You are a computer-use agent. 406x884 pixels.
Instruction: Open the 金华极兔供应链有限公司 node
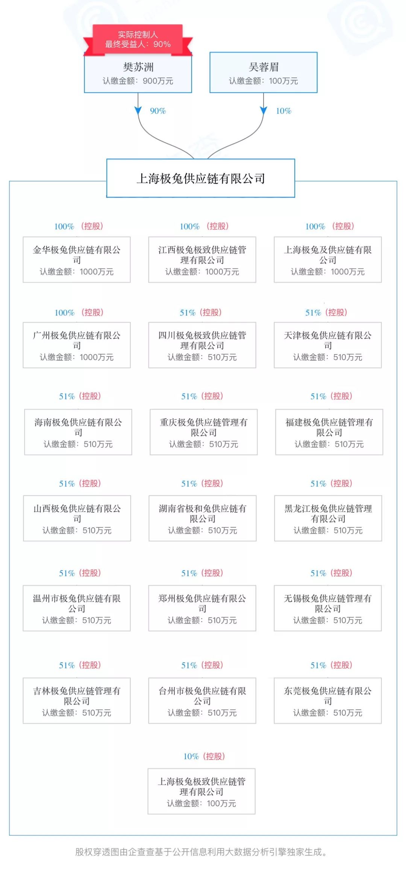pos(77,260)
